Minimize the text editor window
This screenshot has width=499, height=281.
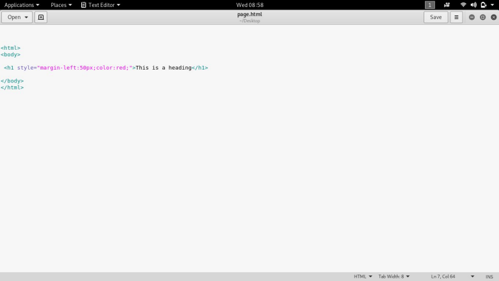tap(472, 17)
